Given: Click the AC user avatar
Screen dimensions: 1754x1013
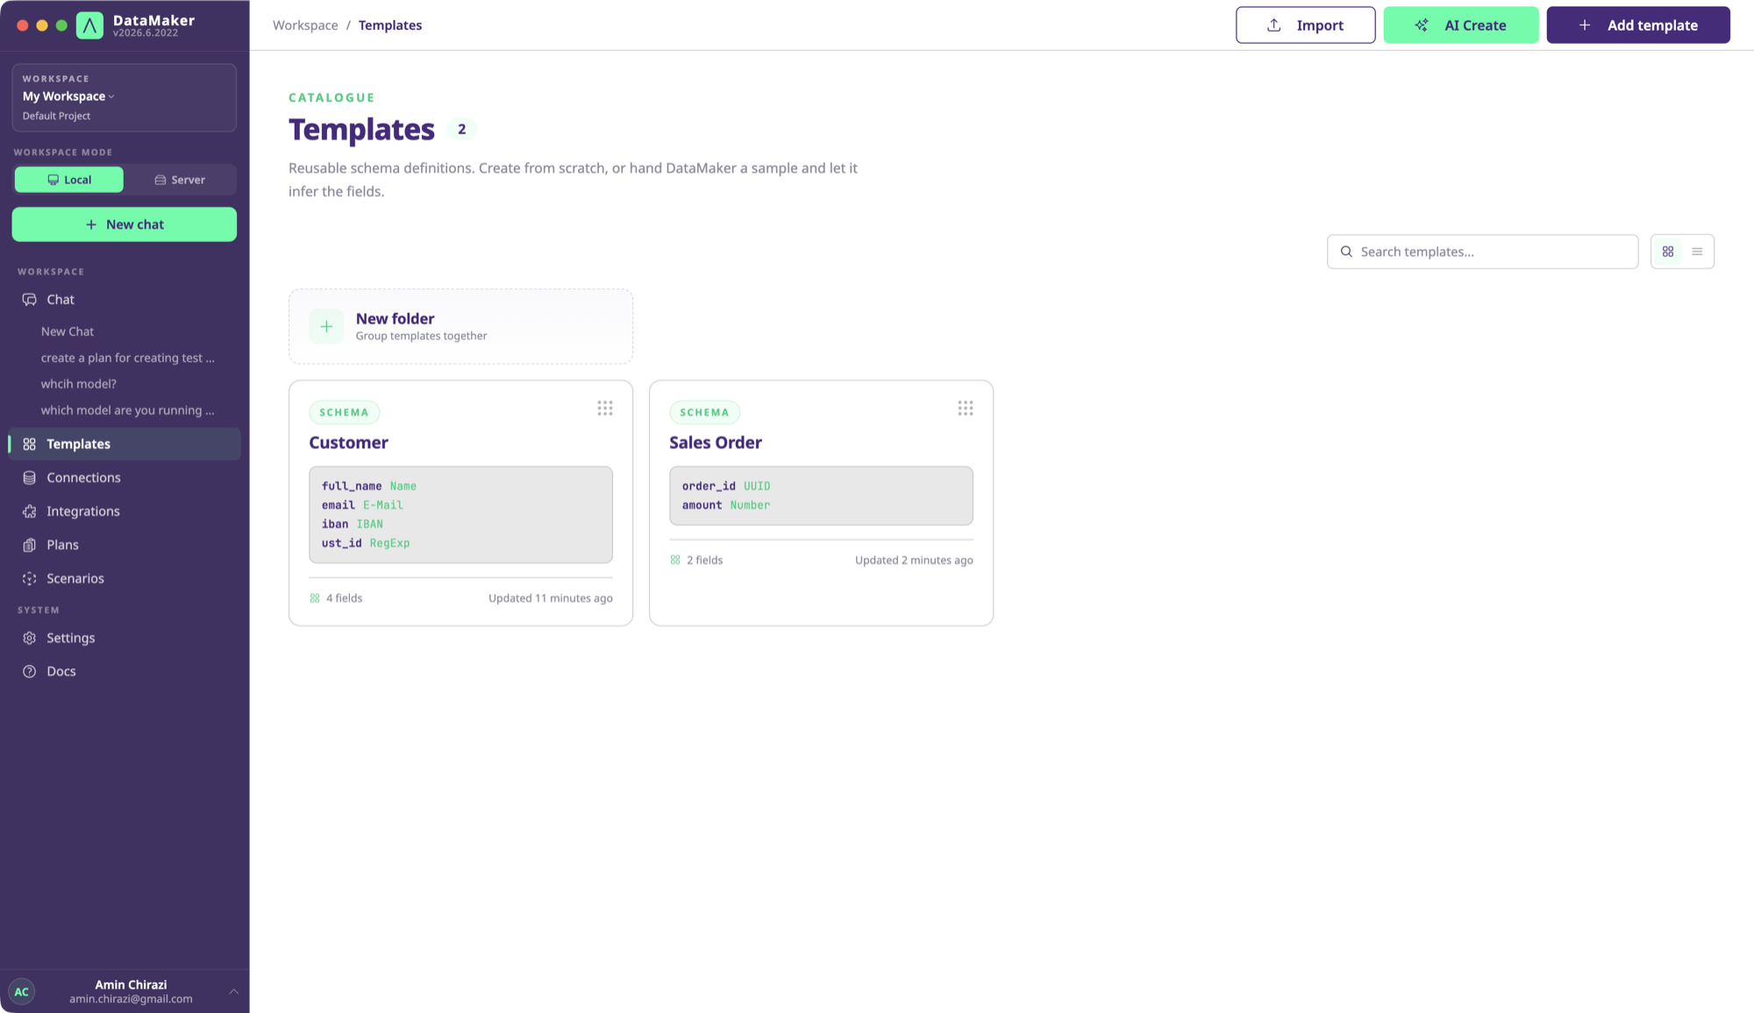Looking at the screenshot, I should tap(22, 992).
